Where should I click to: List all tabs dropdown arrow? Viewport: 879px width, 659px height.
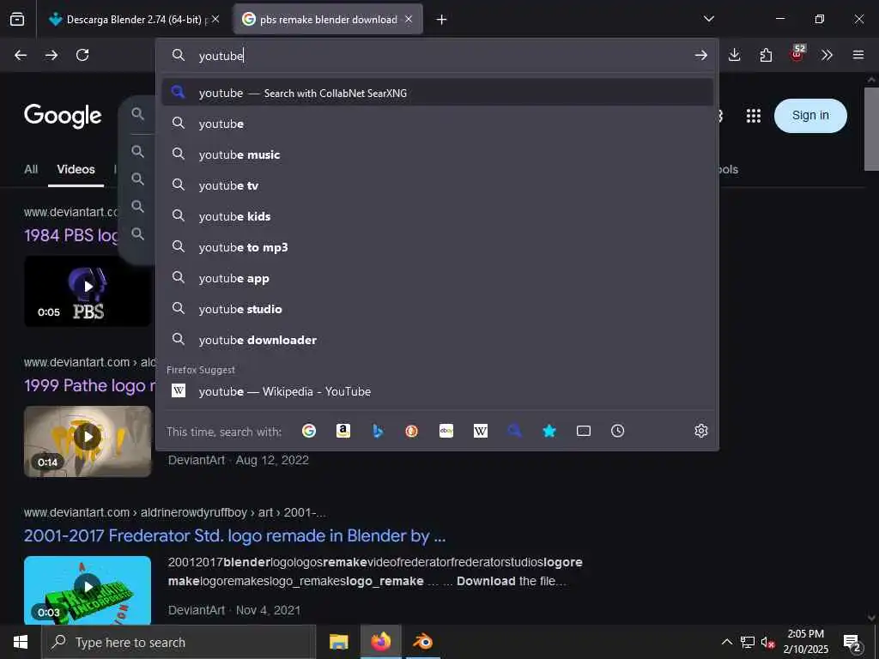708,19
